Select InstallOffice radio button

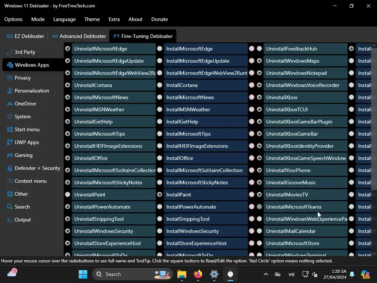coord(160,158)
